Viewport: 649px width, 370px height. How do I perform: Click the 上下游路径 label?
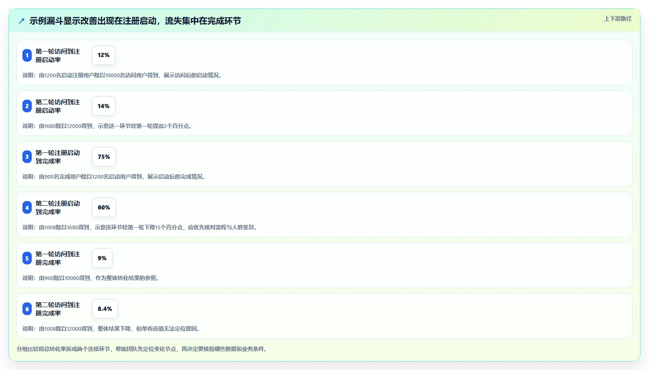(618, 19)
